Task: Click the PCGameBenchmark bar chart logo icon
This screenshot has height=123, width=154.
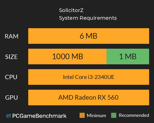Action: click(x=8, y=116)
